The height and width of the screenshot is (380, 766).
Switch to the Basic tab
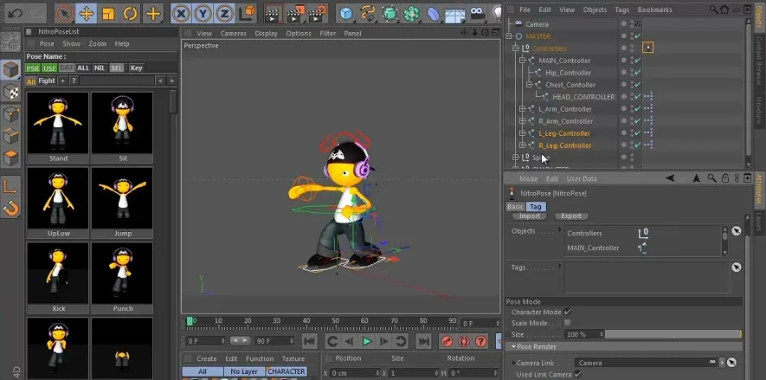[515, 207]
